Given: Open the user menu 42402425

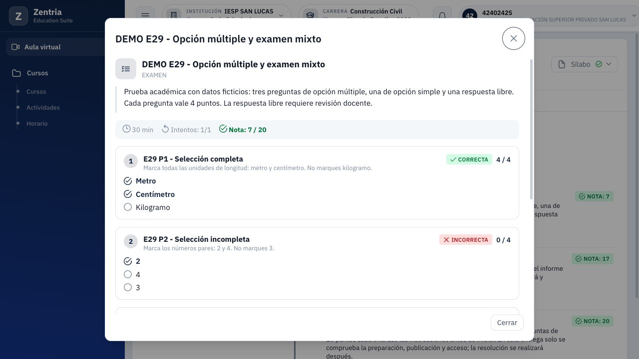Looking at the screenshot, I should tap(549, 15).
